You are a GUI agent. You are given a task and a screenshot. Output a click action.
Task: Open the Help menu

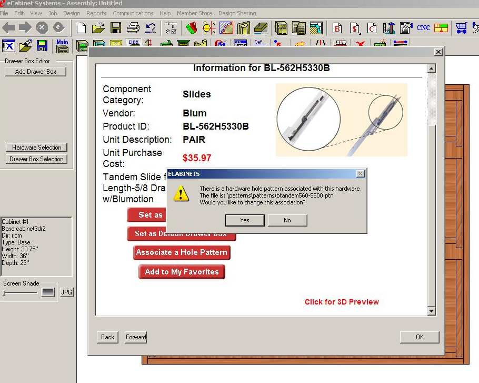click(165, 13)
